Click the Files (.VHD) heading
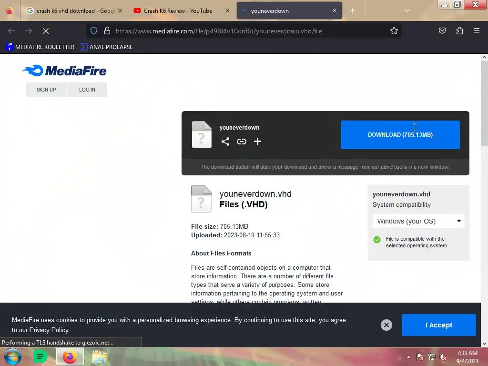The height and width of the screenshot is (366, 488). pos(244,204)
